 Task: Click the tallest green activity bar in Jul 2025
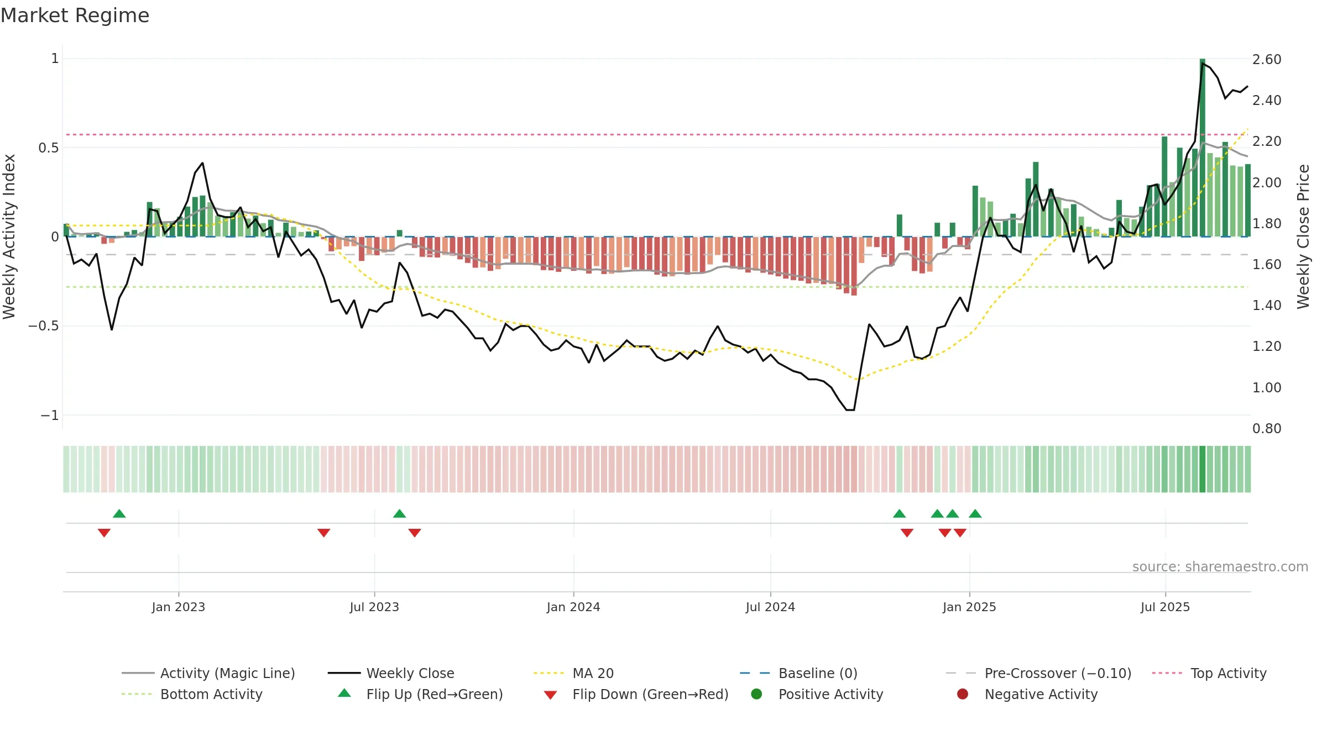click(x=1203, y=148)
